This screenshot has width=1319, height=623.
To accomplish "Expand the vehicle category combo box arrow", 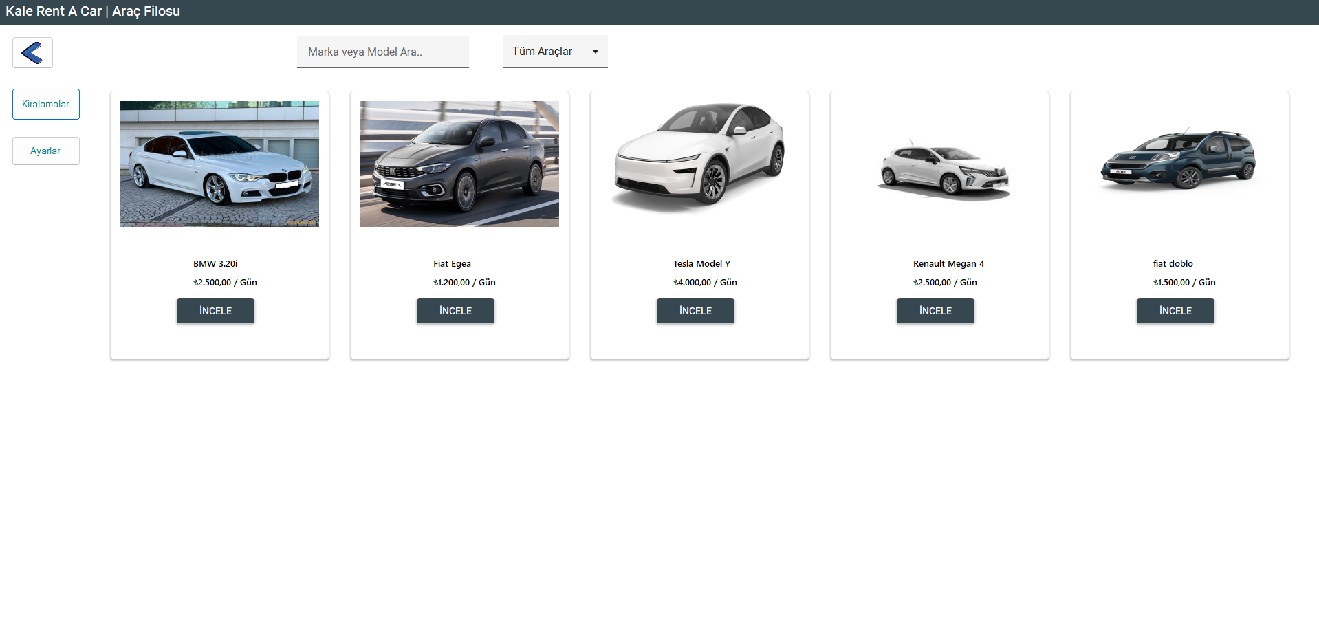I will point(596,52).
